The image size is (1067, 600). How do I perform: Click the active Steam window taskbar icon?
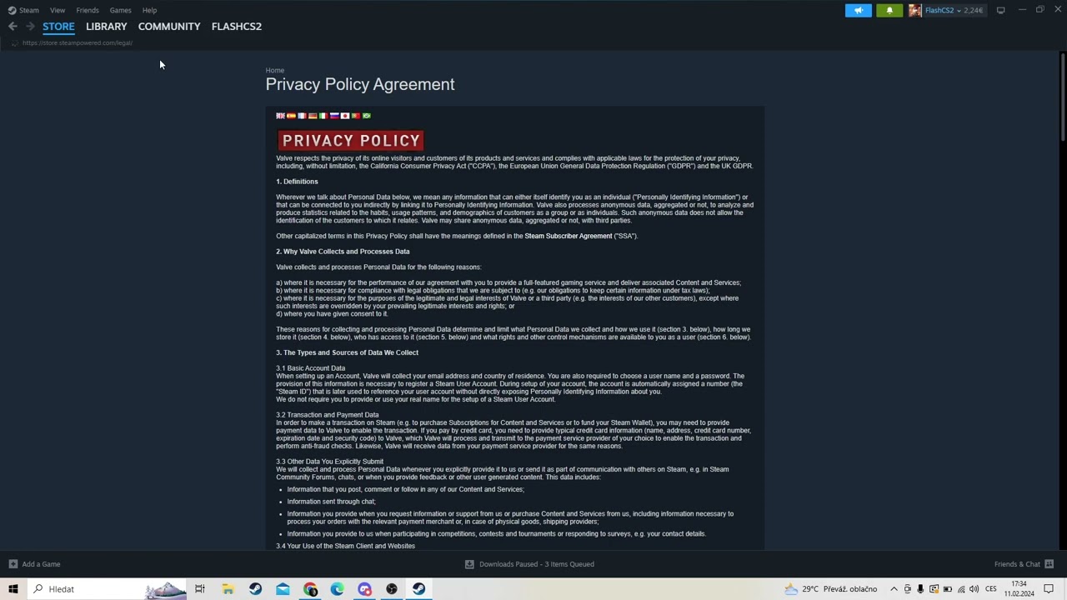pyautogui.click(x=419, y=589)
